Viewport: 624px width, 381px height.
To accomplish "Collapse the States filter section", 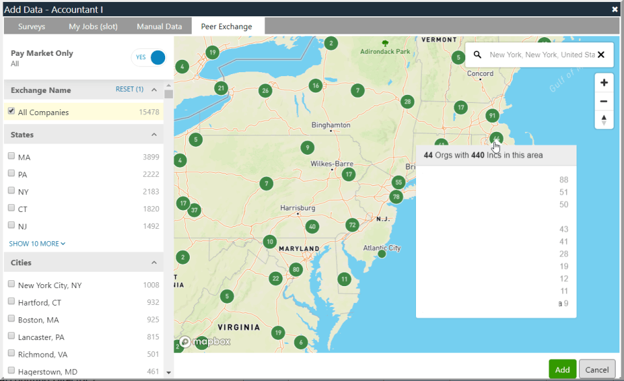I will [154, 135].
